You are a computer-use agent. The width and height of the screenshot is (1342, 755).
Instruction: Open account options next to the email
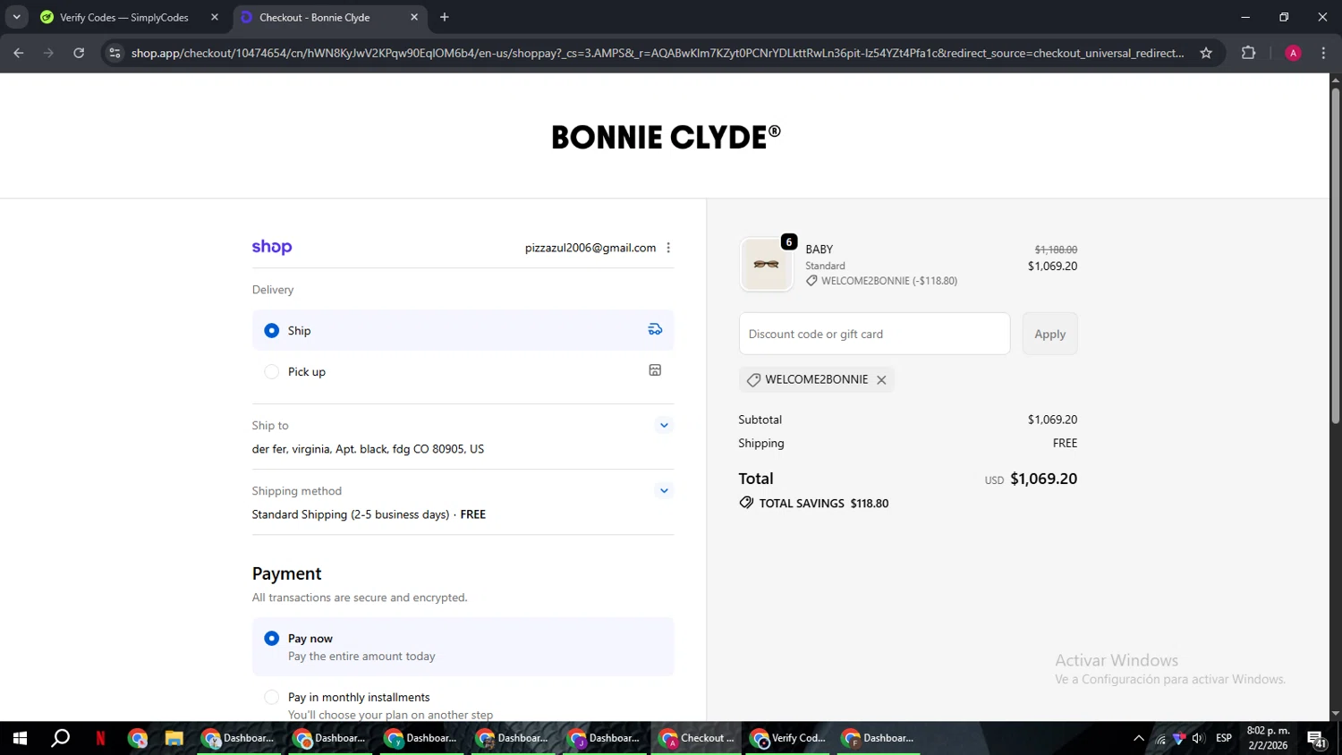point(668,248)
